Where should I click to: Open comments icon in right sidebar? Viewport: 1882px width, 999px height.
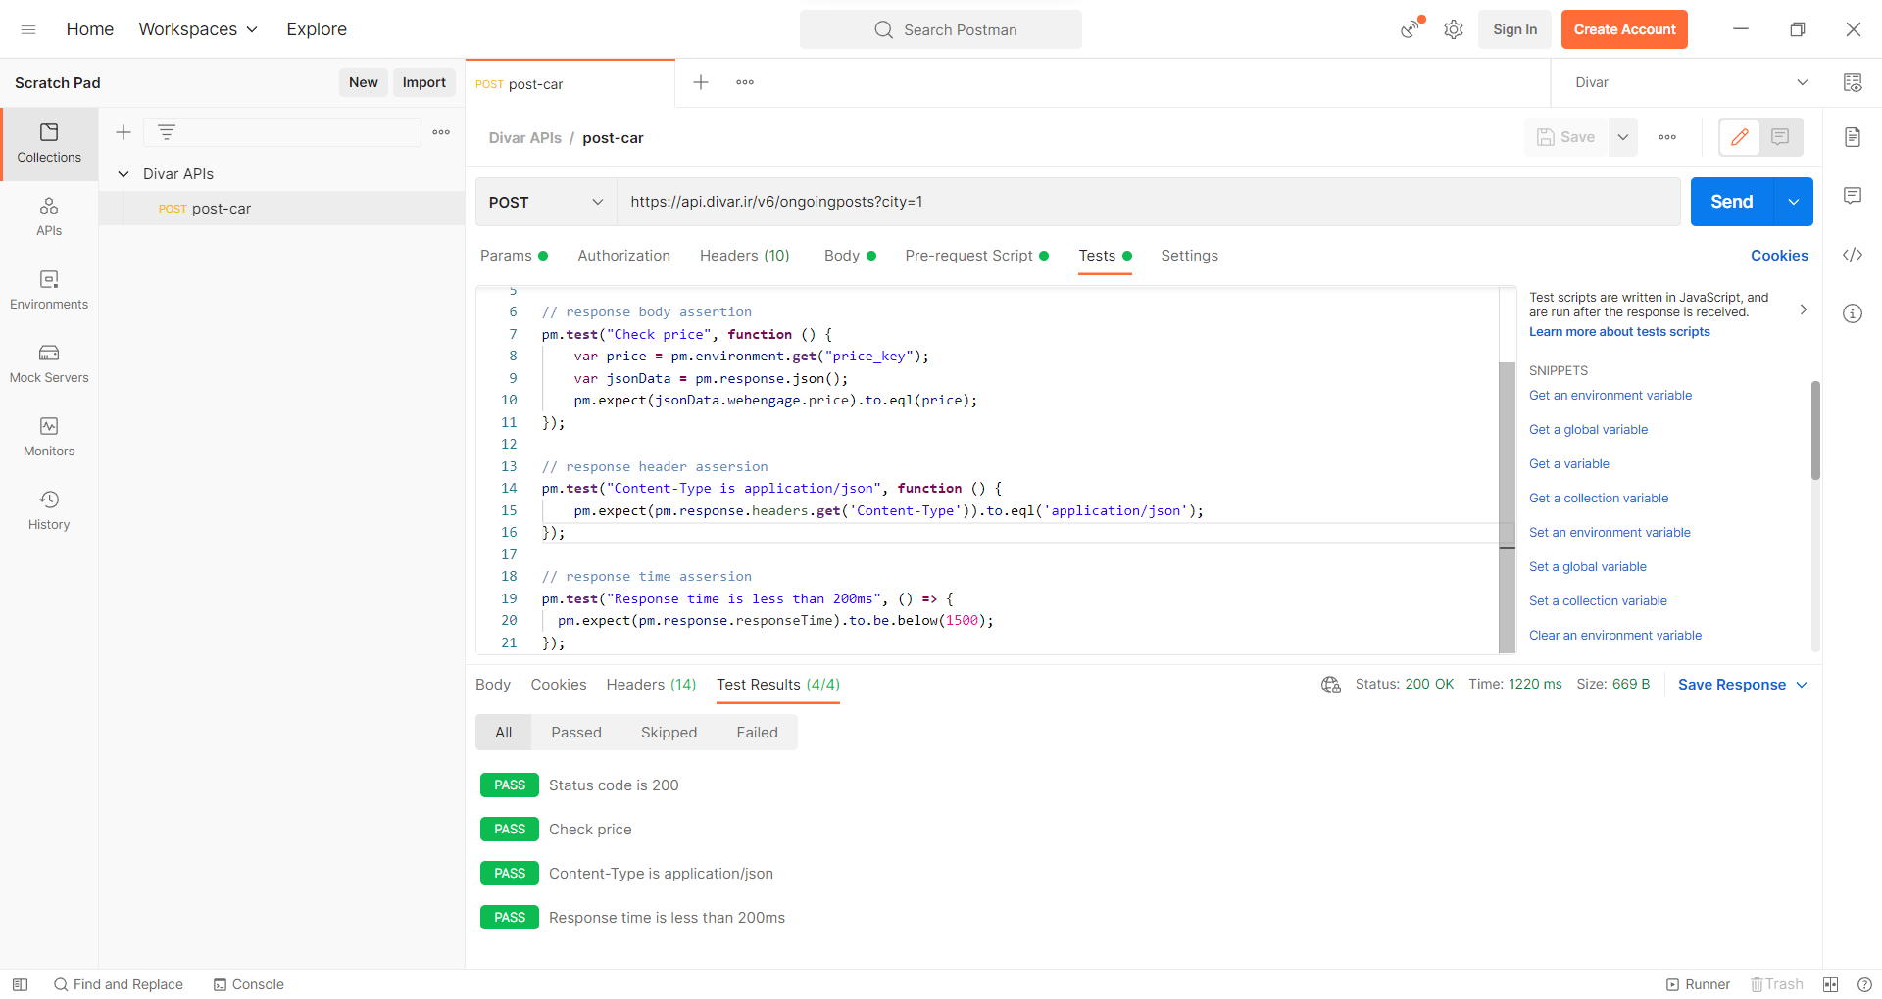tap(1853, 196)
